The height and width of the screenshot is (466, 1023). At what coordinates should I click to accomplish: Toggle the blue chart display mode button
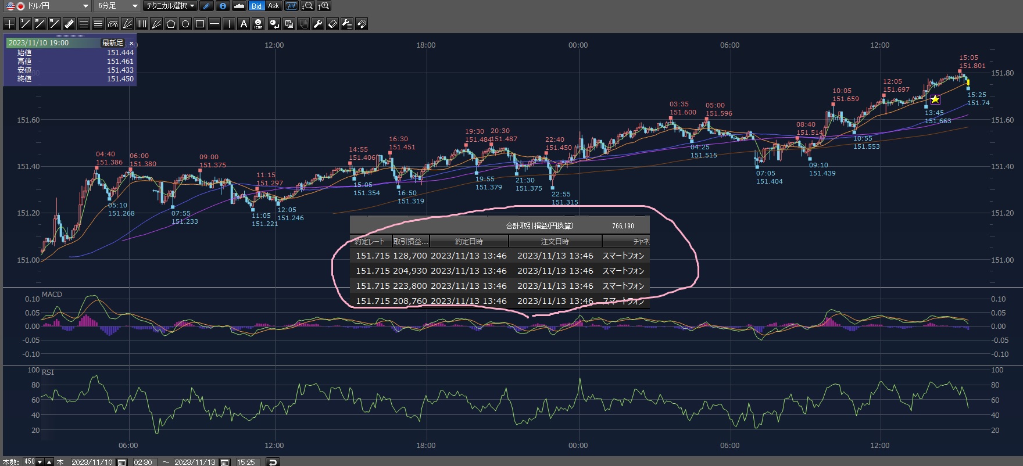(291, 6)
